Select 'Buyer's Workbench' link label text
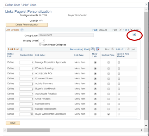This screenshot has height=136, width=149. [45, 89]
